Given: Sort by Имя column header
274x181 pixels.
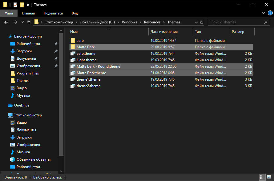Looking at the screenshot, I should [x=74, y=32].
